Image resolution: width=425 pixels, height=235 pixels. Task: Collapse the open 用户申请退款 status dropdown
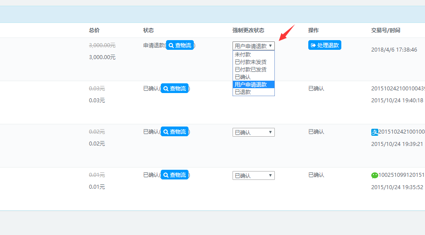coord(253,46)
